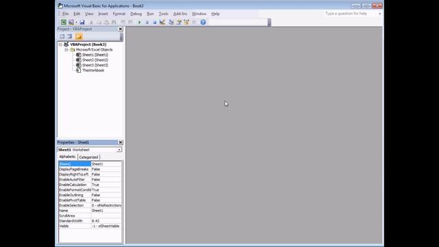Switch to the Categorized properties tab
This screenshot has width=439, height=247.
click(x=88, y=157)
